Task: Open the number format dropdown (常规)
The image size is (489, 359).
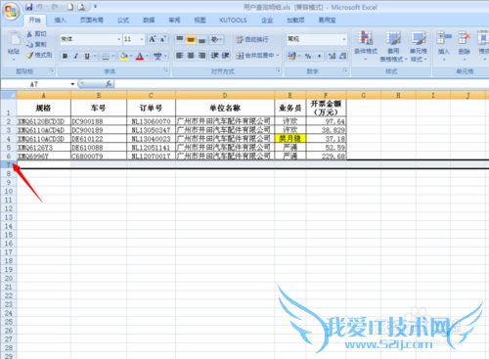Action: point(344,39)
